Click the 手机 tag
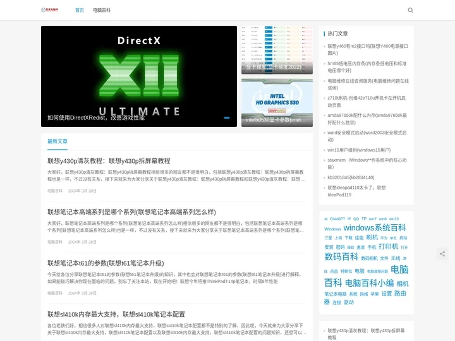The image size is (455, 341). pyautogui.click(x=372, y=248)
